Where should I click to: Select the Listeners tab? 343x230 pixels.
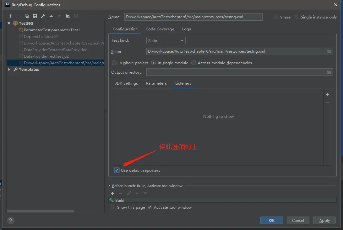pyautogui.click(x=183, y=83)
